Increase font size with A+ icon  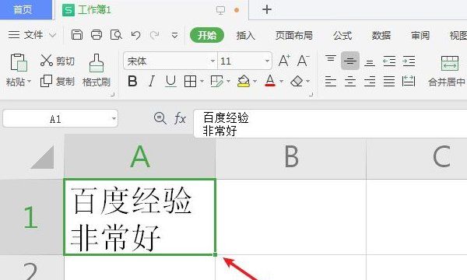284,61
